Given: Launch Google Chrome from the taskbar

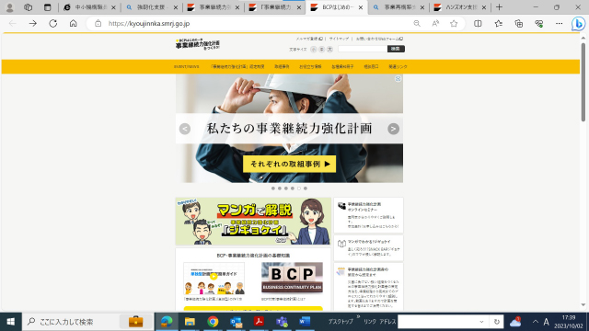Looking at the screenshot, I should click(x=213, y=322).
